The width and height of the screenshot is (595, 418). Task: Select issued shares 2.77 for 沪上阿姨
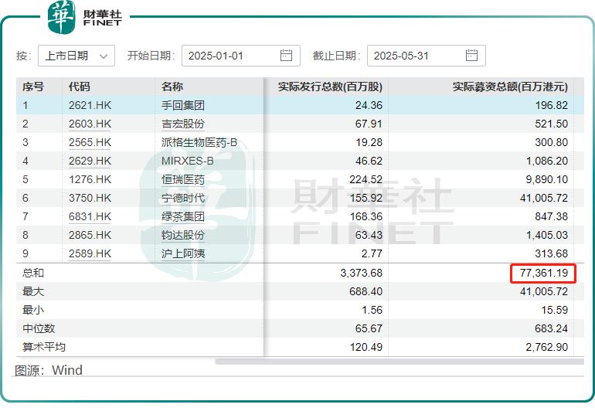tap(372, 253)
